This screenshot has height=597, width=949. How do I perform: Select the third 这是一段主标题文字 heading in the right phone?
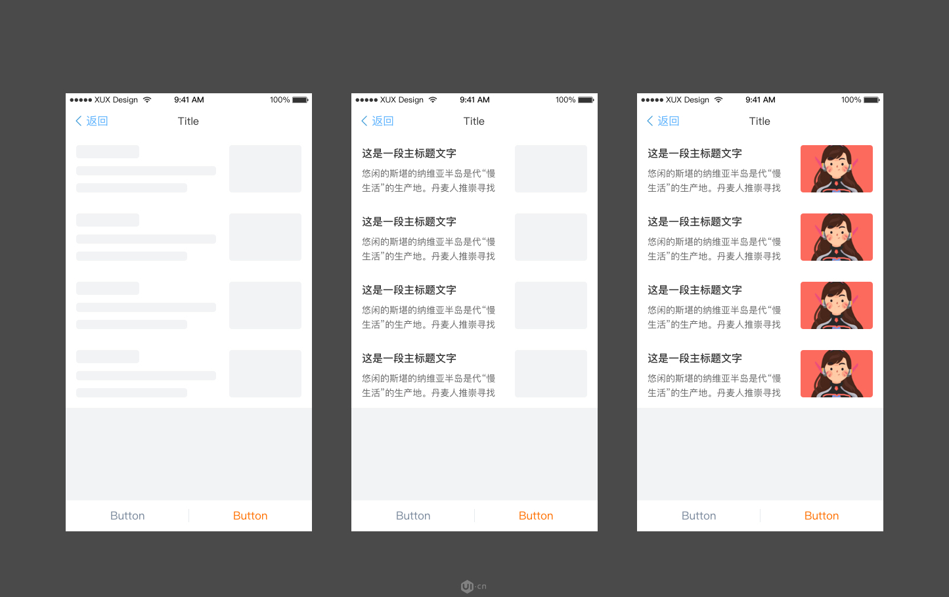[x=695, y=290]
